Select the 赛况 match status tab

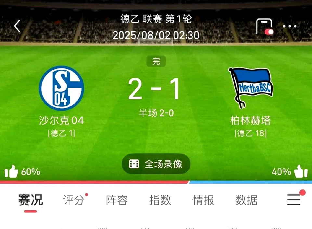[31, 200]
